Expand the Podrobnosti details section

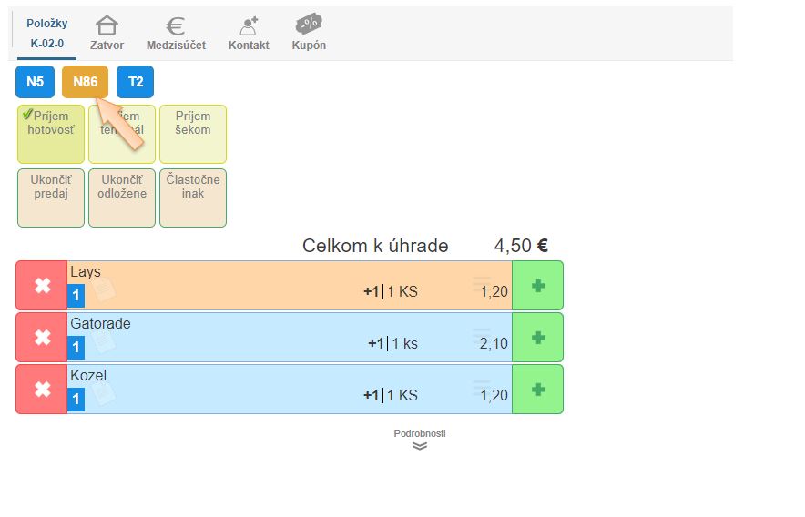coord(420,441)
